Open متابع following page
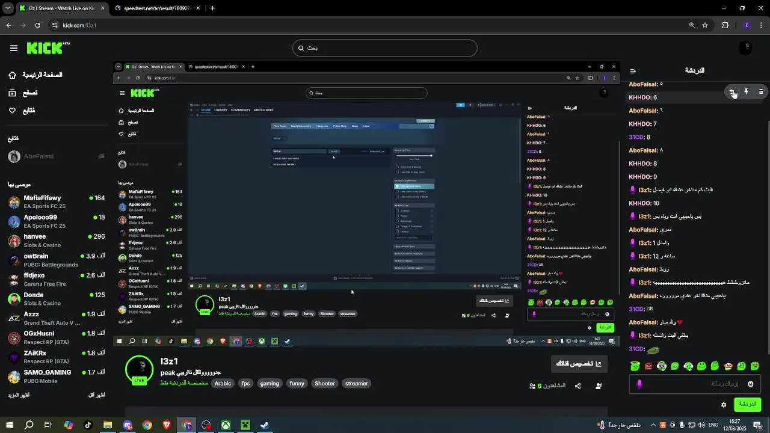770x433 pixels. pos(22,111)
